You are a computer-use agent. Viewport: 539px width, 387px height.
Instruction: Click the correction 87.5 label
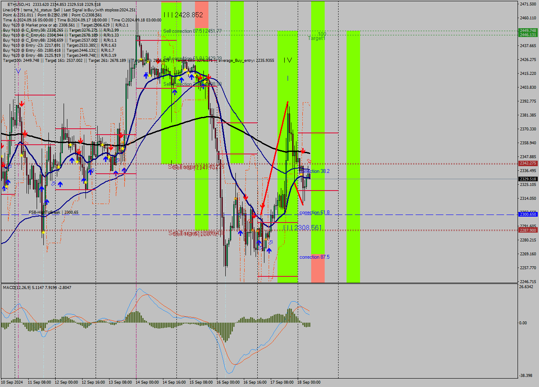coord(314,257)
